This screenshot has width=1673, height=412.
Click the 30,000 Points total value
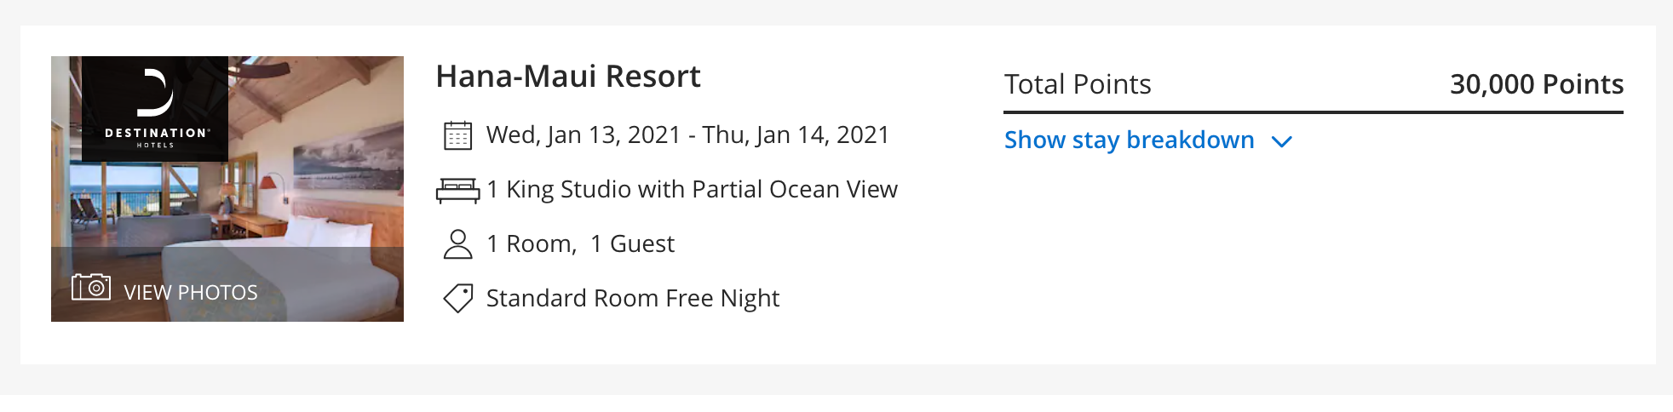[x=1536, y=84]
